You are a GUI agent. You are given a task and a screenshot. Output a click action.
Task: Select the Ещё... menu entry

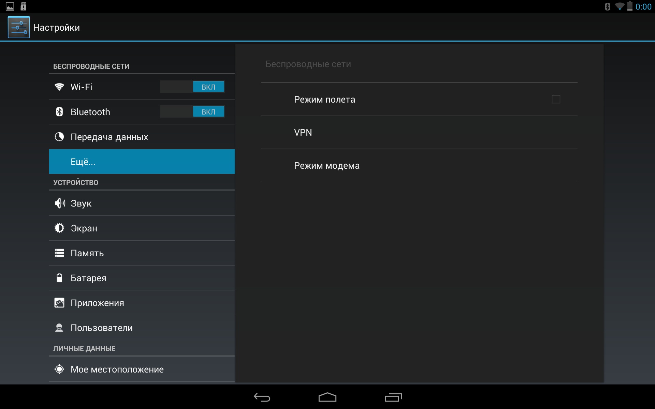pyautogui.click(x=142, y=162)
